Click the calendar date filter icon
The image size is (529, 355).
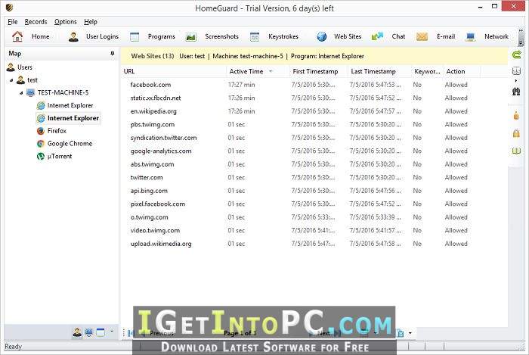coord(516,71)
